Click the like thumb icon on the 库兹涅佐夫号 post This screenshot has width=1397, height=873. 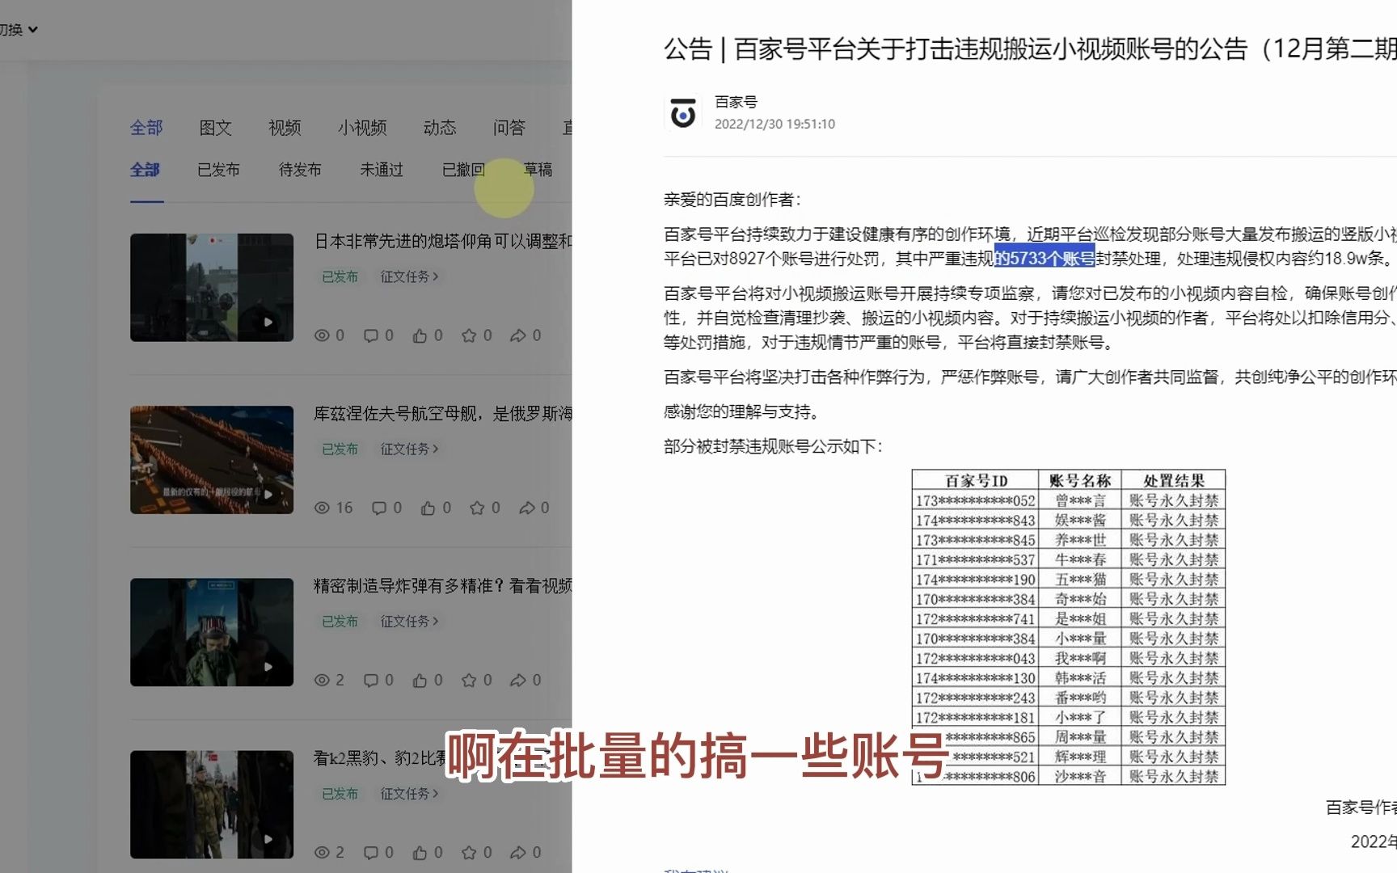pyautogui.click(x=428, y=508)
